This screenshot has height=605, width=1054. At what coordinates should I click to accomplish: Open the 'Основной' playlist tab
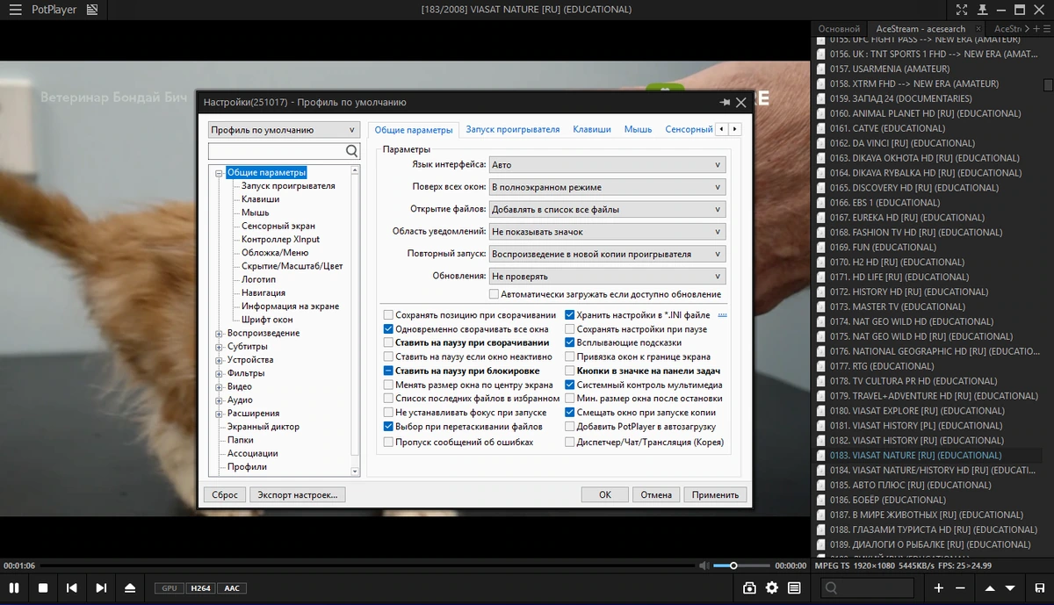(x=839, y=29)
